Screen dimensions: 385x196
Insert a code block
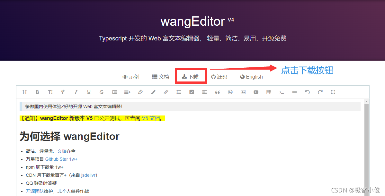[x=282, y=92]
